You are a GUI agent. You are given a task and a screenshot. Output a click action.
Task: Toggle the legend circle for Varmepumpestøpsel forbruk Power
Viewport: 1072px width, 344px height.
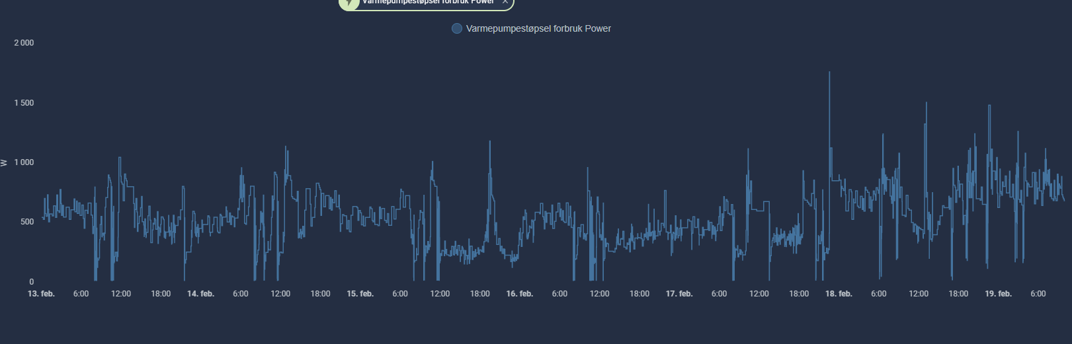coord(456,28)
